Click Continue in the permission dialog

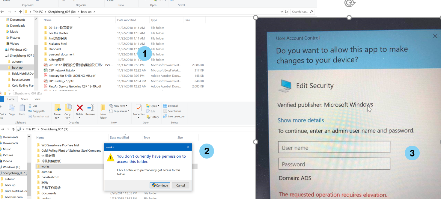[160, 186]
